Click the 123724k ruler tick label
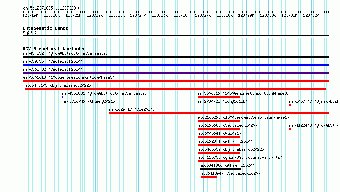 [138, 15]
